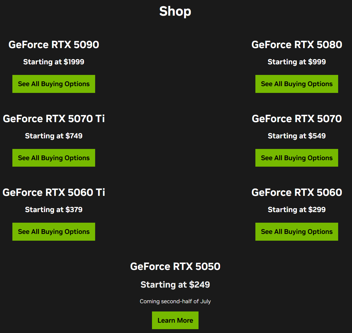View buying options for RTX 5060
The height and width of the screenshot is (333, 352).
tap(297, 232)
